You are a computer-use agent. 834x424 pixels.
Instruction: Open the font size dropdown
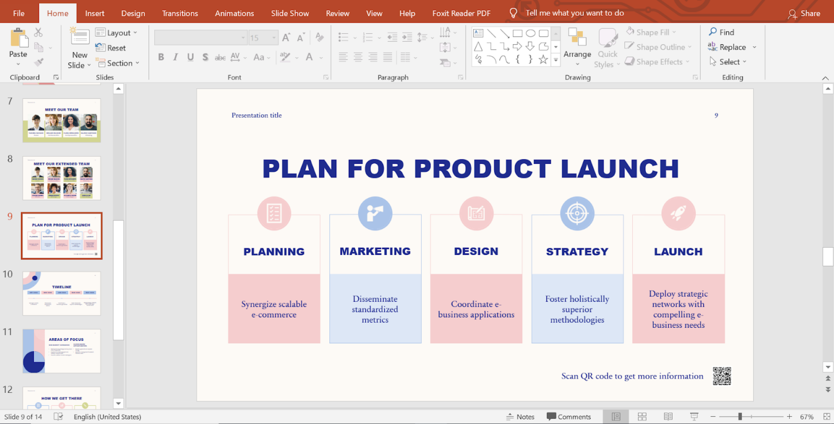pyautogui.click(x=274, y=38)
